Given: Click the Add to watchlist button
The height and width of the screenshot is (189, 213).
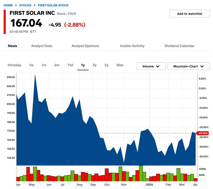Looking at the screenshot, I should point(190,14).
